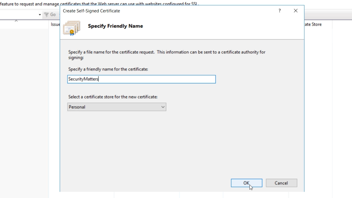Click the Certificate Store column header
The height and width of the screenshot is (198, 352).
point(313,24)
